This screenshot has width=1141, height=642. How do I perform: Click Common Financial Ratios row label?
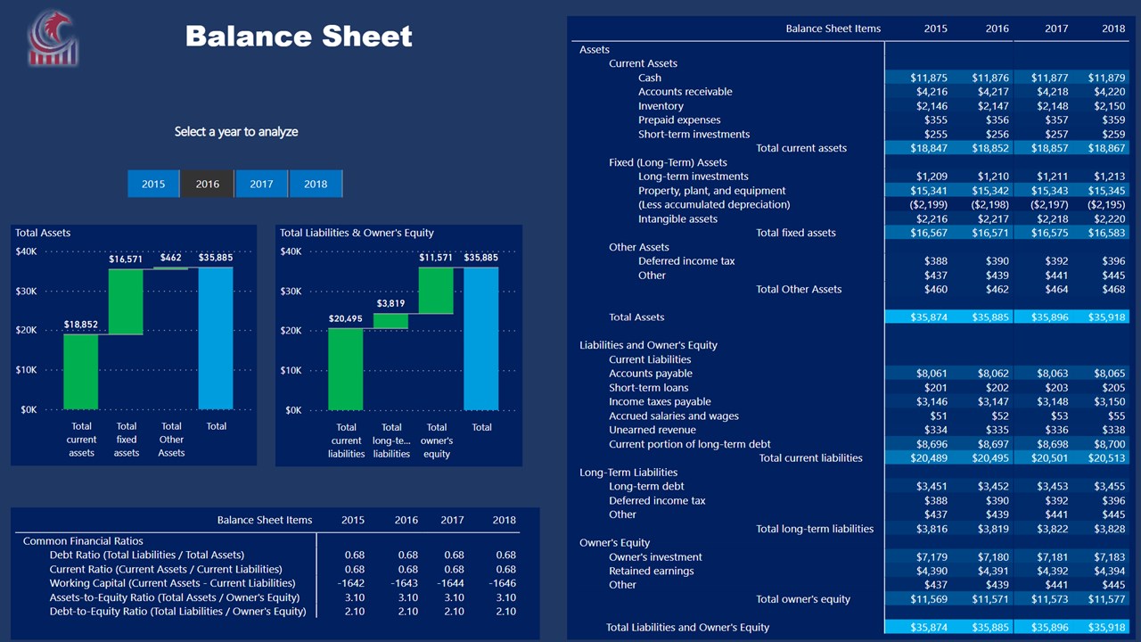[x=83, y=541]
